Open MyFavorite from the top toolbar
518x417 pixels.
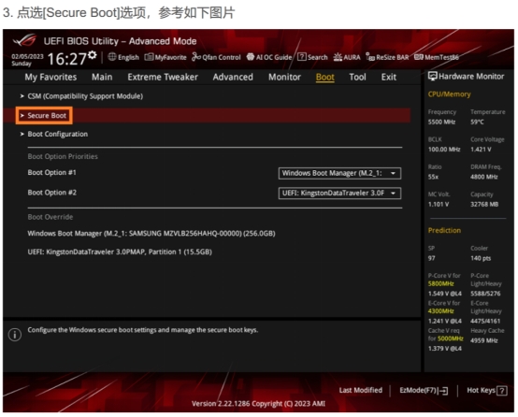click(x=165, y=57)
